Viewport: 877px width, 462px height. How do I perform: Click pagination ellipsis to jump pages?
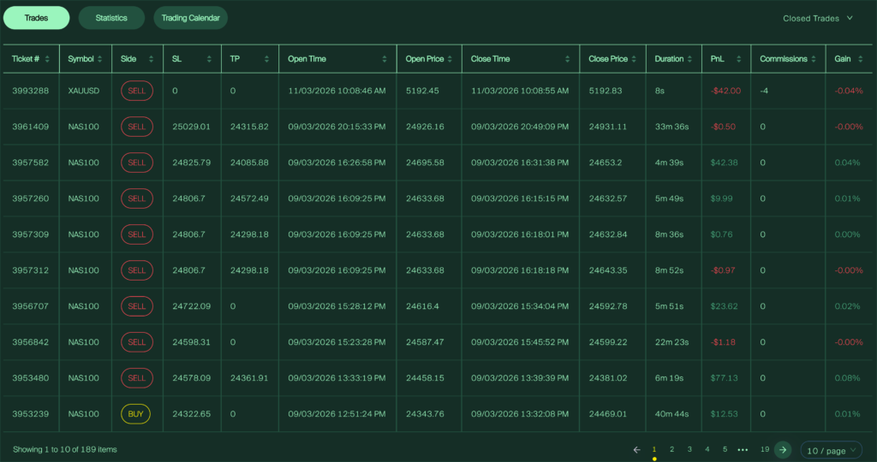743,449
